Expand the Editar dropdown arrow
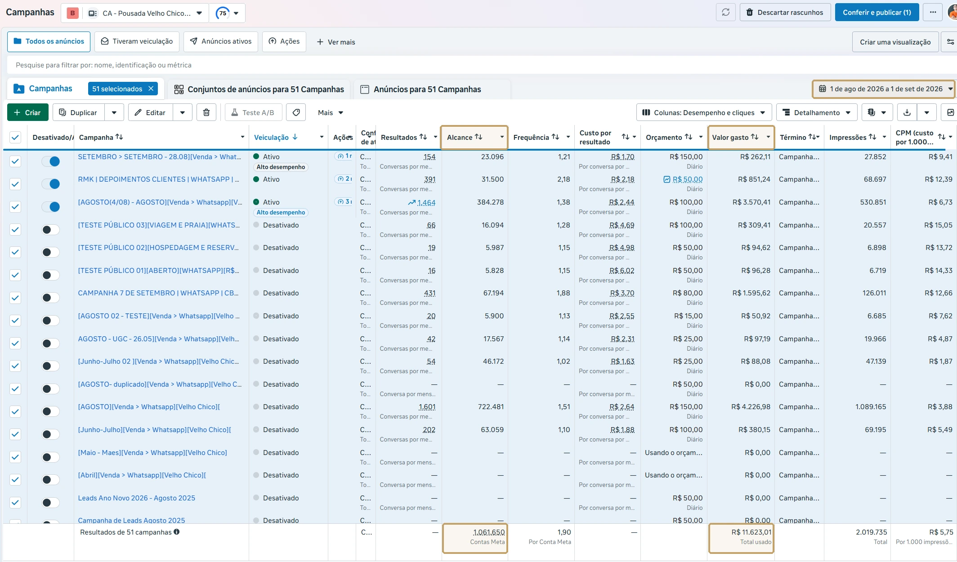This screenshot has height=562, width=957. click(x=183, y=112)
